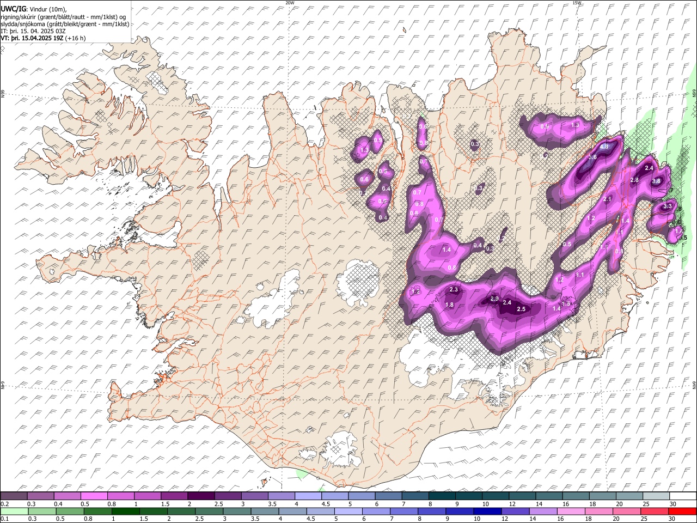Click the 'IT: þri. 15. 04. 2025 03Z' line

tap(34, 31)
